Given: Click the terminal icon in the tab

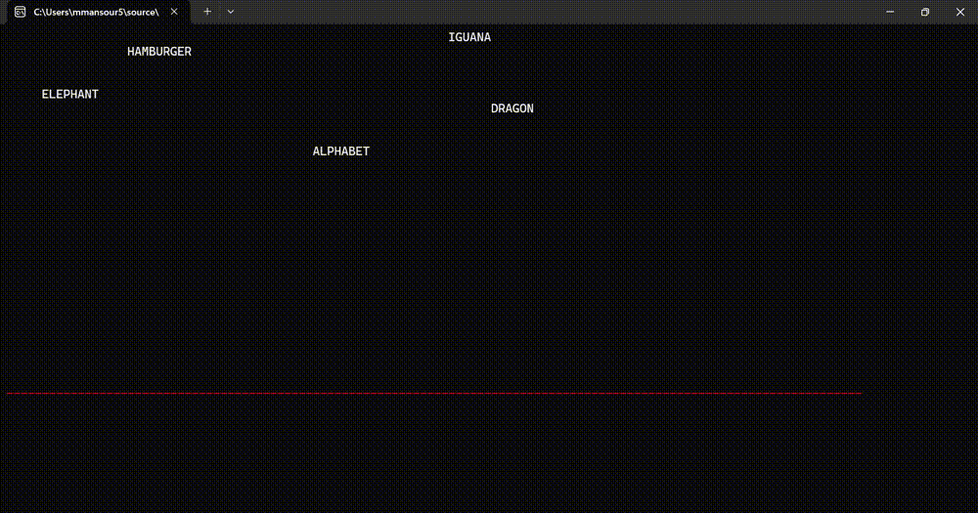Looking at the screenshot, I should click(x=20, y=12).
